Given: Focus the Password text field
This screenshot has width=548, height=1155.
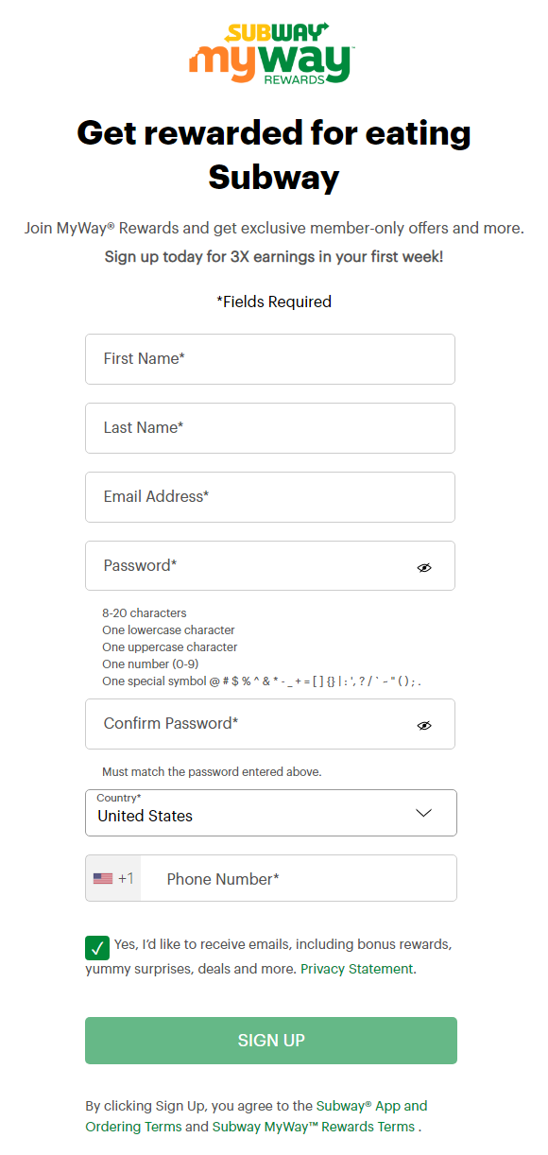Looking at the screenshot, I should point(270,566).
